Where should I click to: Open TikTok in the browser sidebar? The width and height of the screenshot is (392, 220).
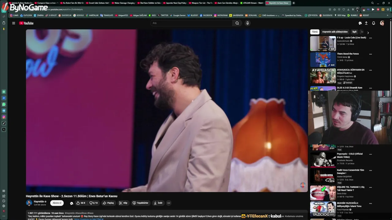[4, 123]
